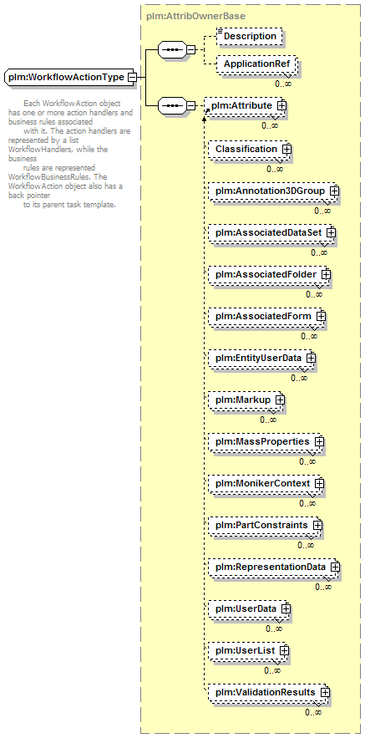Select the plm:MassProperties element
The width and height of the screenshot is (365, 738).
click(x=266, y=442)
